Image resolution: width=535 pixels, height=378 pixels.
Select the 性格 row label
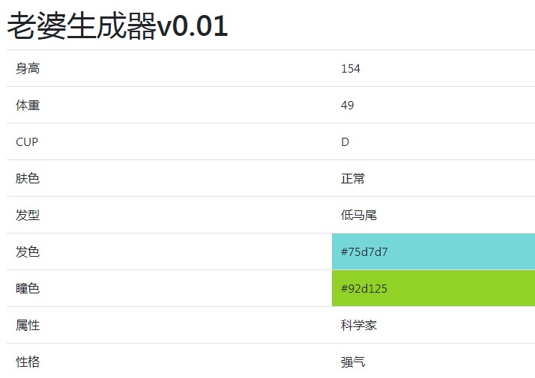pos(28,362)
